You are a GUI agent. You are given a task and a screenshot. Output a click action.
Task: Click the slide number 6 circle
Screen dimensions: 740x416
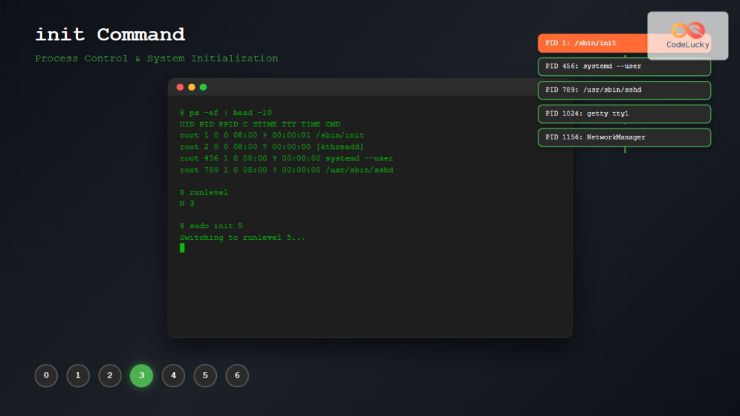237,376
